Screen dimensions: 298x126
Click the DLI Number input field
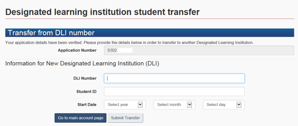(174, 78)
